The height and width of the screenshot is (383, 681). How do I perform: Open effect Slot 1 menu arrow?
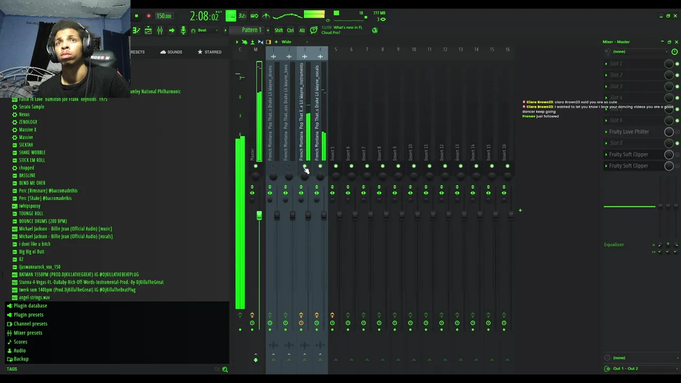coord(606,64)
